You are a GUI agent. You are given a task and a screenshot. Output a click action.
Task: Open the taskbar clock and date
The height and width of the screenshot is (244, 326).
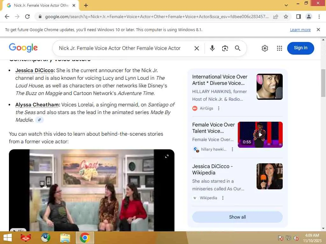point(312,238)
